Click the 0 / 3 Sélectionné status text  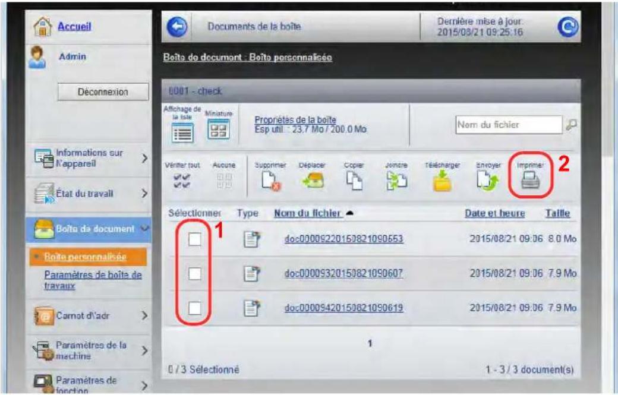[203, 369]
